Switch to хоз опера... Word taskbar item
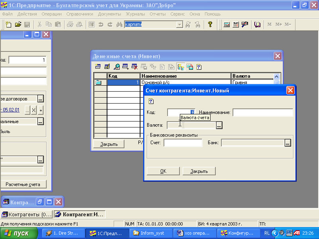319x239 pixels. 195,233
